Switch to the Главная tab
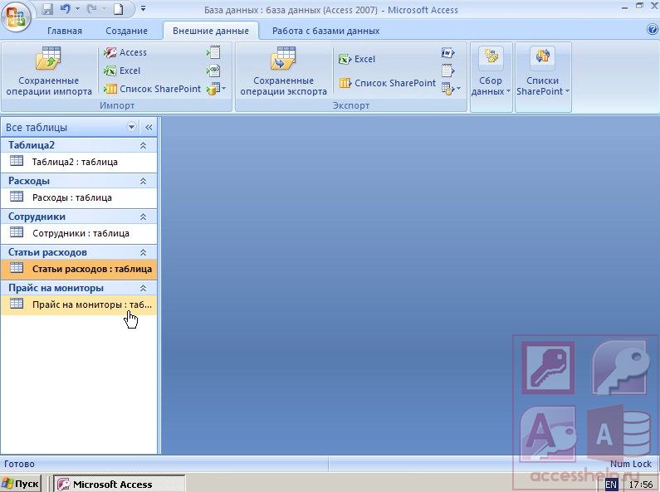Screen dimensions: 660x492 pyautogui.click(x=65, y=31)
